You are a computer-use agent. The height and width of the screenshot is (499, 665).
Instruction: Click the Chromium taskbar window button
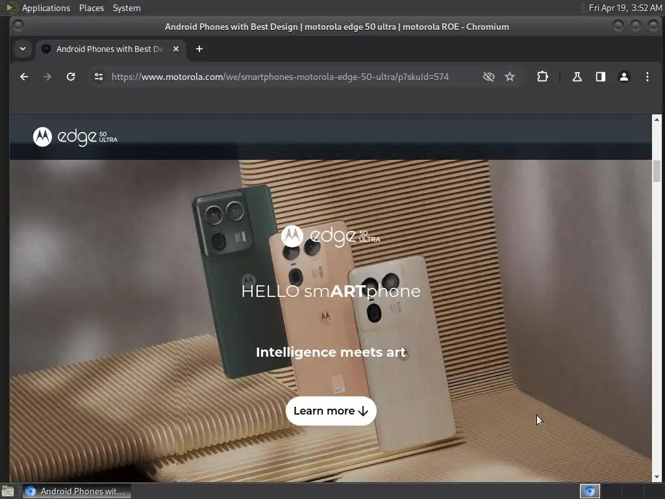[77, 491]
